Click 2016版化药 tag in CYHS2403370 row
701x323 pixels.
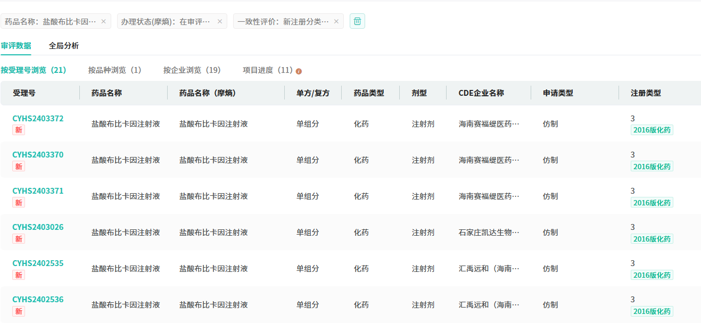coord(651,167)
